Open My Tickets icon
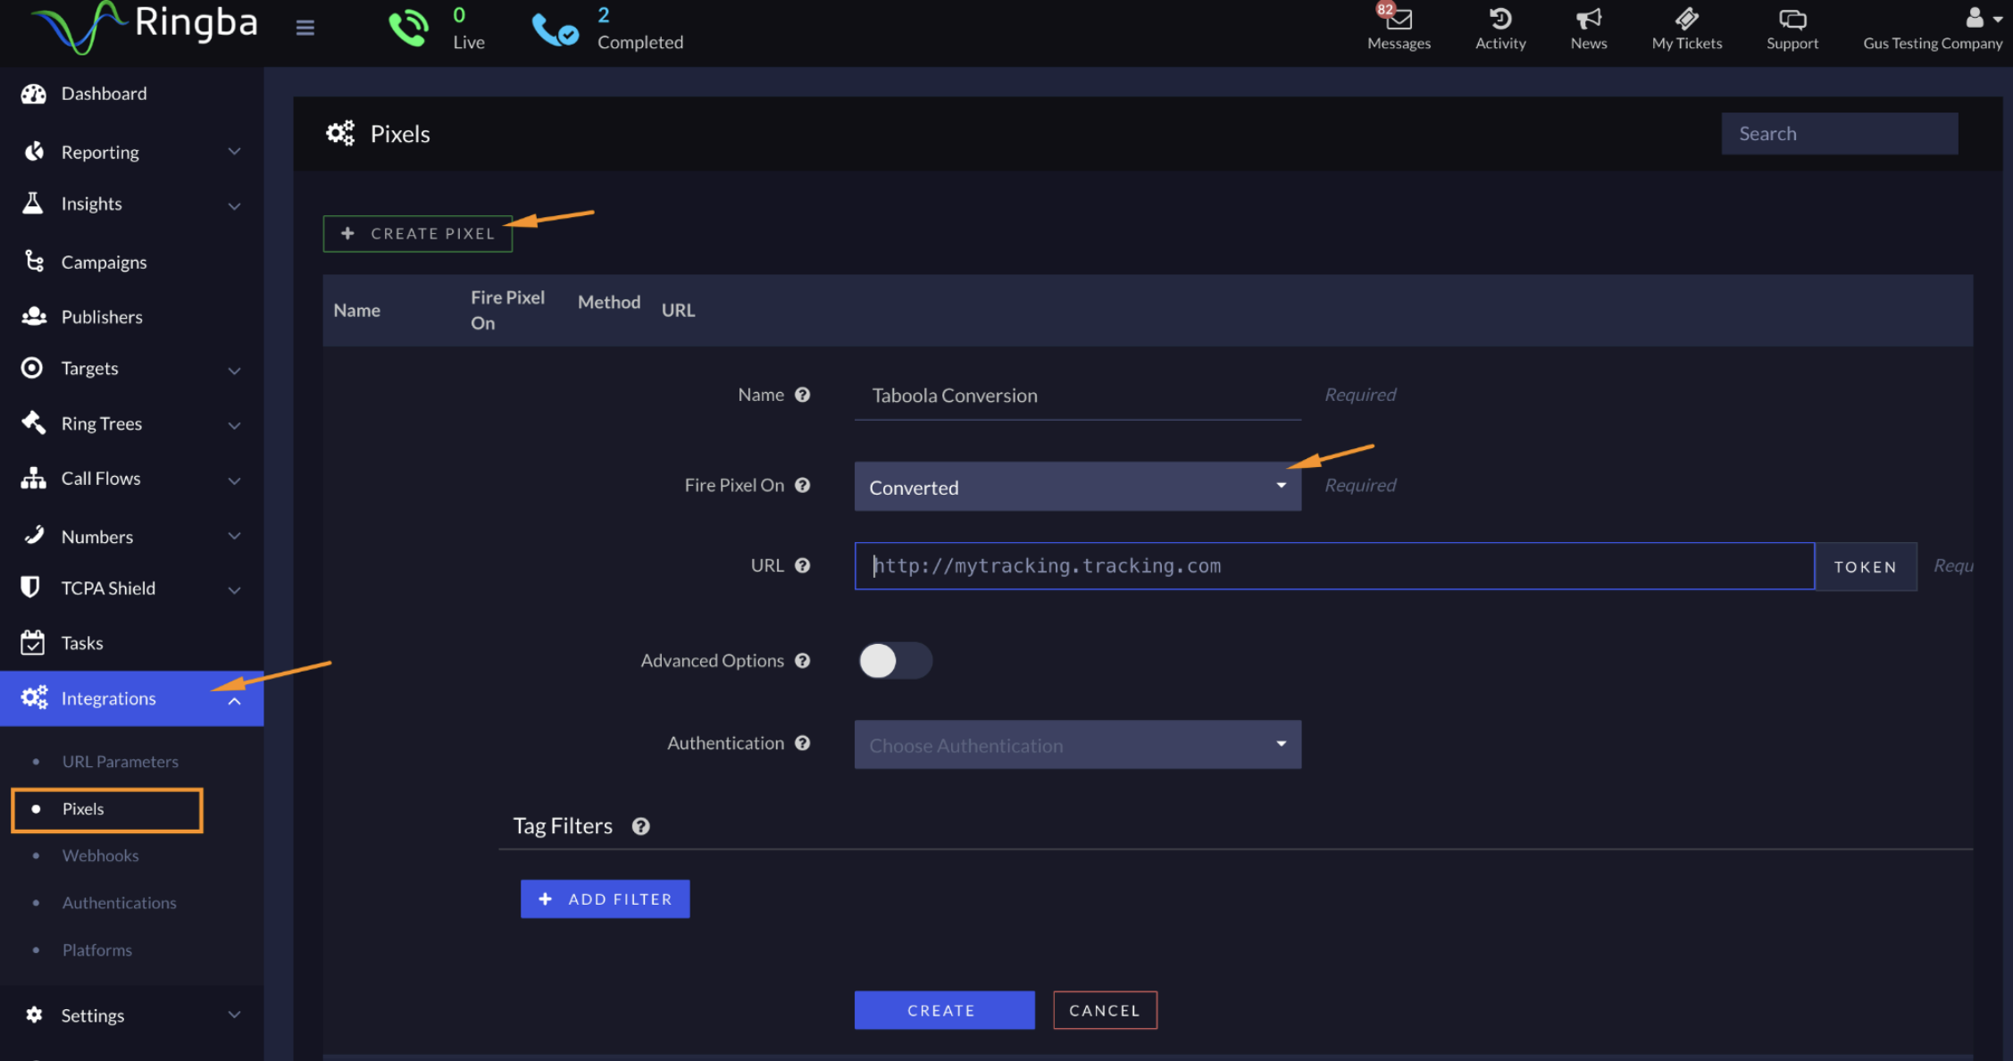Screen dimensions: 2013x1061 [x=1686, y=19]
